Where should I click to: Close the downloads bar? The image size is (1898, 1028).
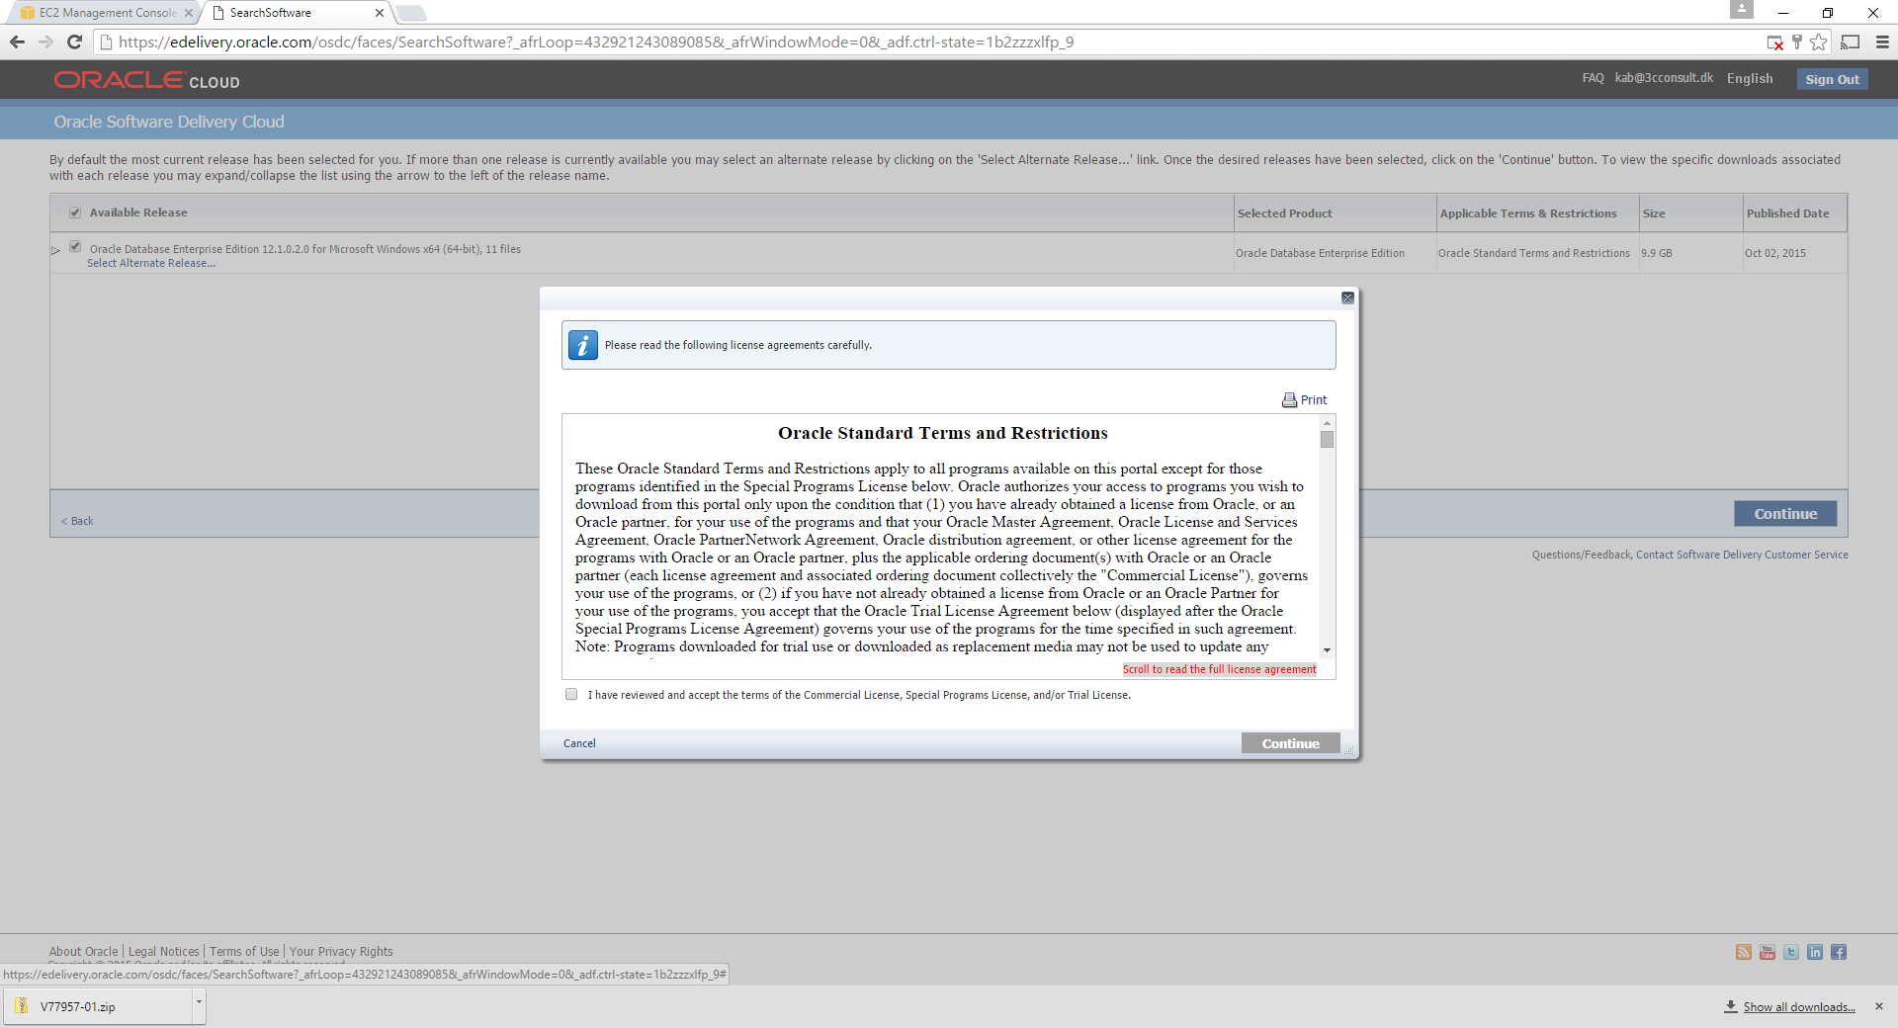[1879, 1006]
